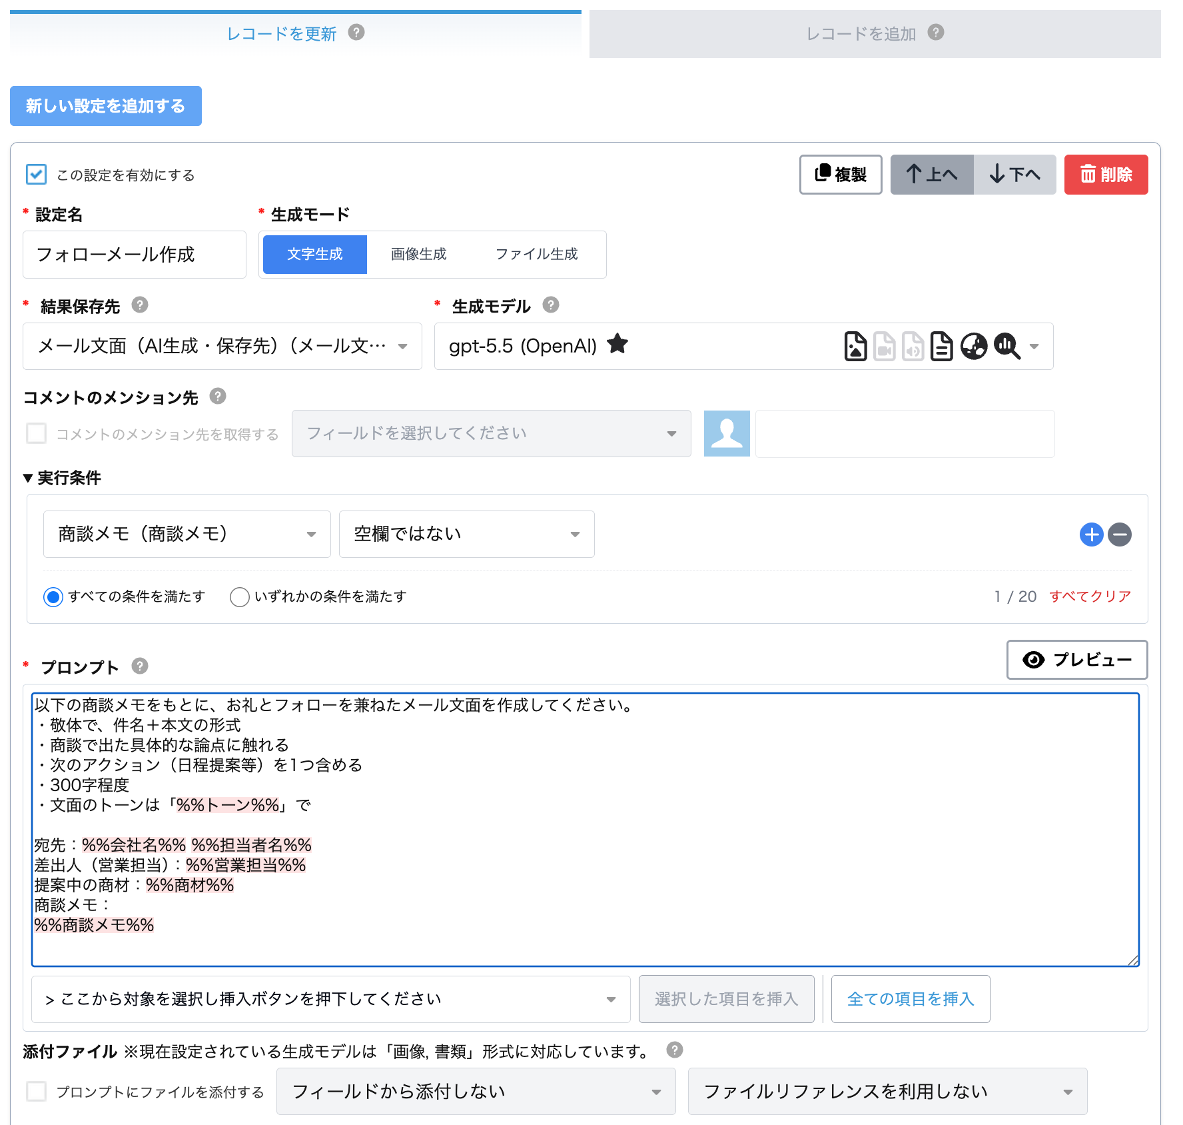This screenshot has width=1183, height=1125.
Task: Remove the condition with the gray minus icon
Action: coord(1120,535)
